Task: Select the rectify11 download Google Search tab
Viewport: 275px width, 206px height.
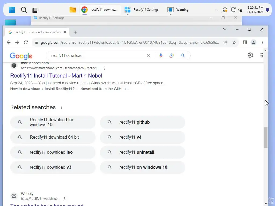Action: (37, 32)
